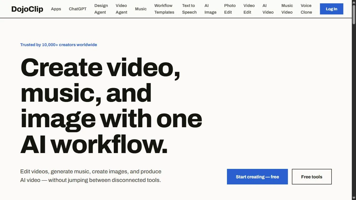Select Voice Clone in navigation
Image resolution: width=356 pixels, height=200 pixels.
[306, 9]
